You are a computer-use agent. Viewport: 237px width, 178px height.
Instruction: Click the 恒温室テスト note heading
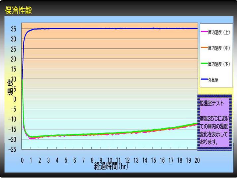pyautogui.click(x=212, y=103)
